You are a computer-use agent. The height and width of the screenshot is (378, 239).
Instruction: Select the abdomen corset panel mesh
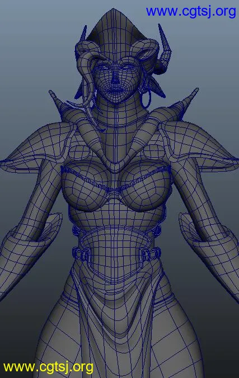(x=115, y=251)
